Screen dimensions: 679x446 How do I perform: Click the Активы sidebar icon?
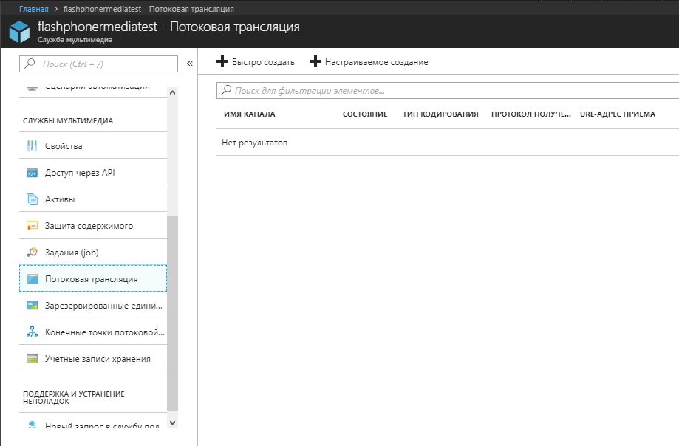[x=32, y=199]
